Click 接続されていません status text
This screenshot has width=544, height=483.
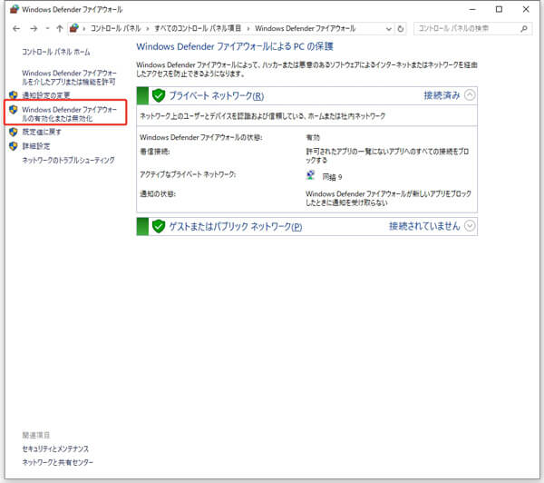(x=424, y=226)
